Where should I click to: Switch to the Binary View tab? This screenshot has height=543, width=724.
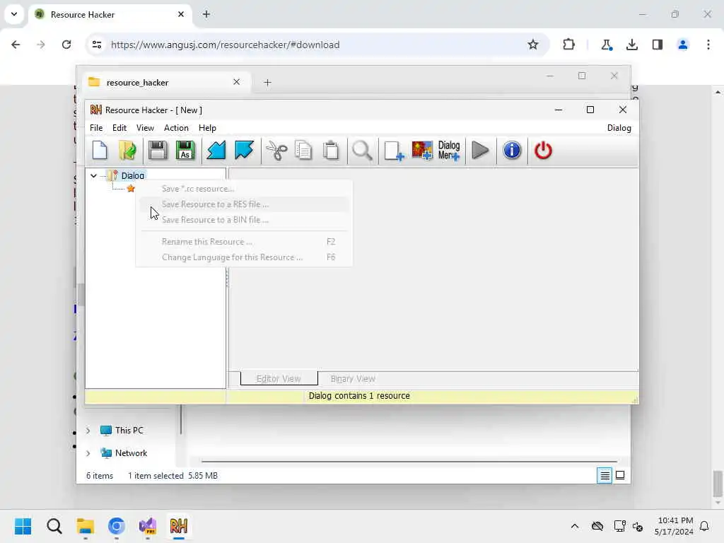point(353,379)
